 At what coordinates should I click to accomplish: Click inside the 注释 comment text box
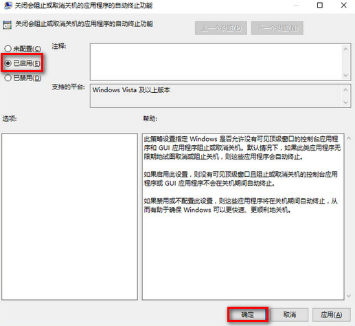tap(216, 62)
